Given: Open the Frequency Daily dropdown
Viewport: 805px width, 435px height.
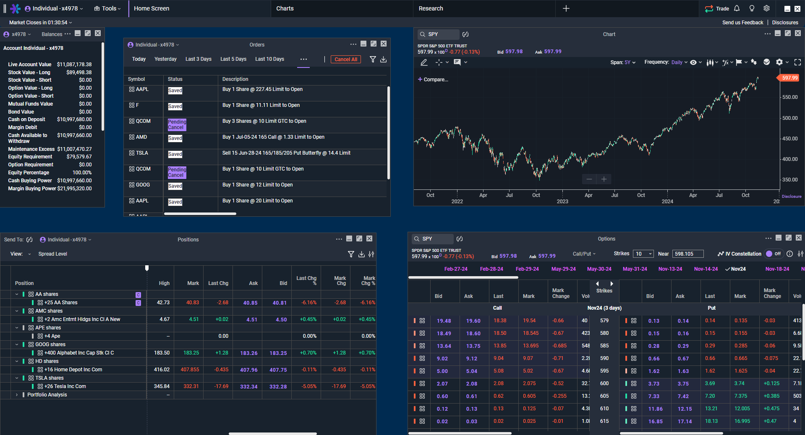Looking at the screenshot, I should (679, 62).
